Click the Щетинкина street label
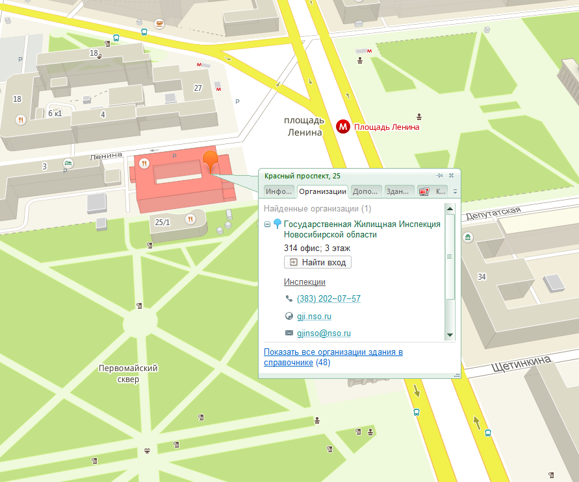579x482 pixels. pos(521,364)
